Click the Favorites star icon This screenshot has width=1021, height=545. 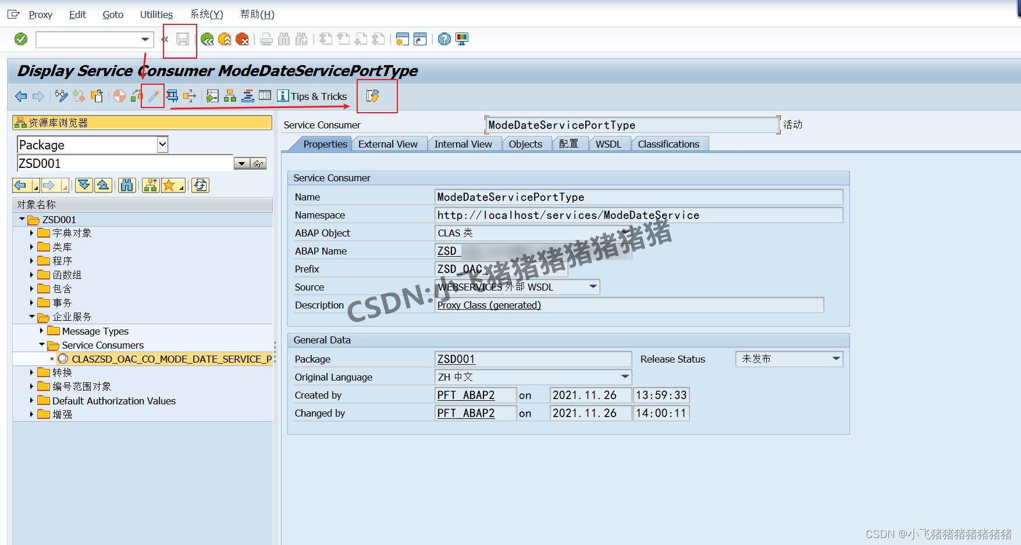click(x=169, y=185)
